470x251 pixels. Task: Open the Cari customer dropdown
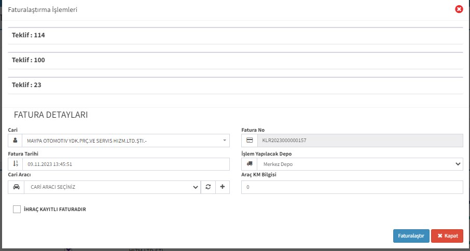pyautogui.click(x=125, y=141)
